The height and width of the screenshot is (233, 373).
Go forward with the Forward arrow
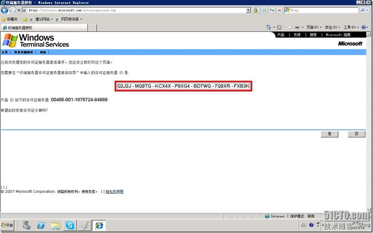(12, 10)
